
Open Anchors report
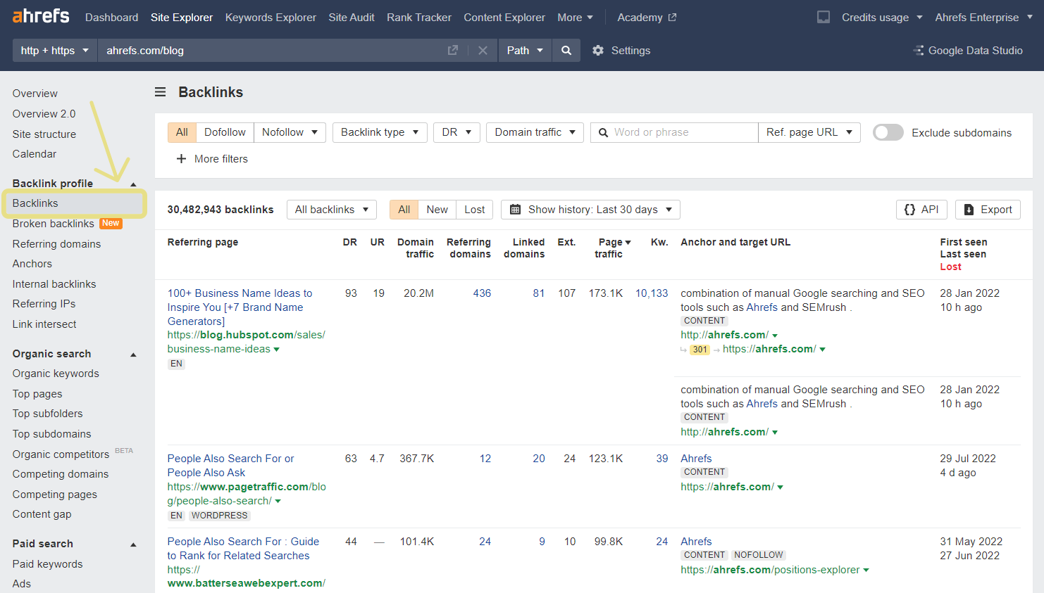click(32, 264)
